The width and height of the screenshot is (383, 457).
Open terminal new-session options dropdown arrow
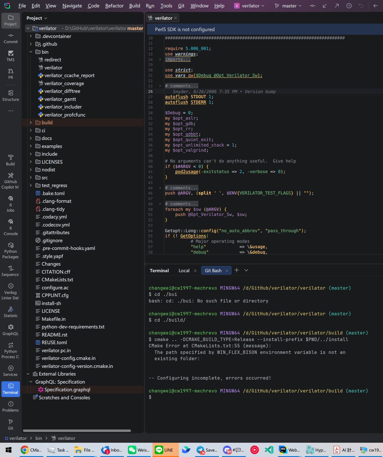coord(246,270)
